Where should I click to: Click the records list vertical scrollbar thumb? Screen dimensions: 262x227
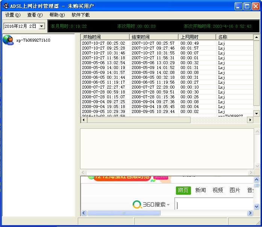click(x=256, y=73)
